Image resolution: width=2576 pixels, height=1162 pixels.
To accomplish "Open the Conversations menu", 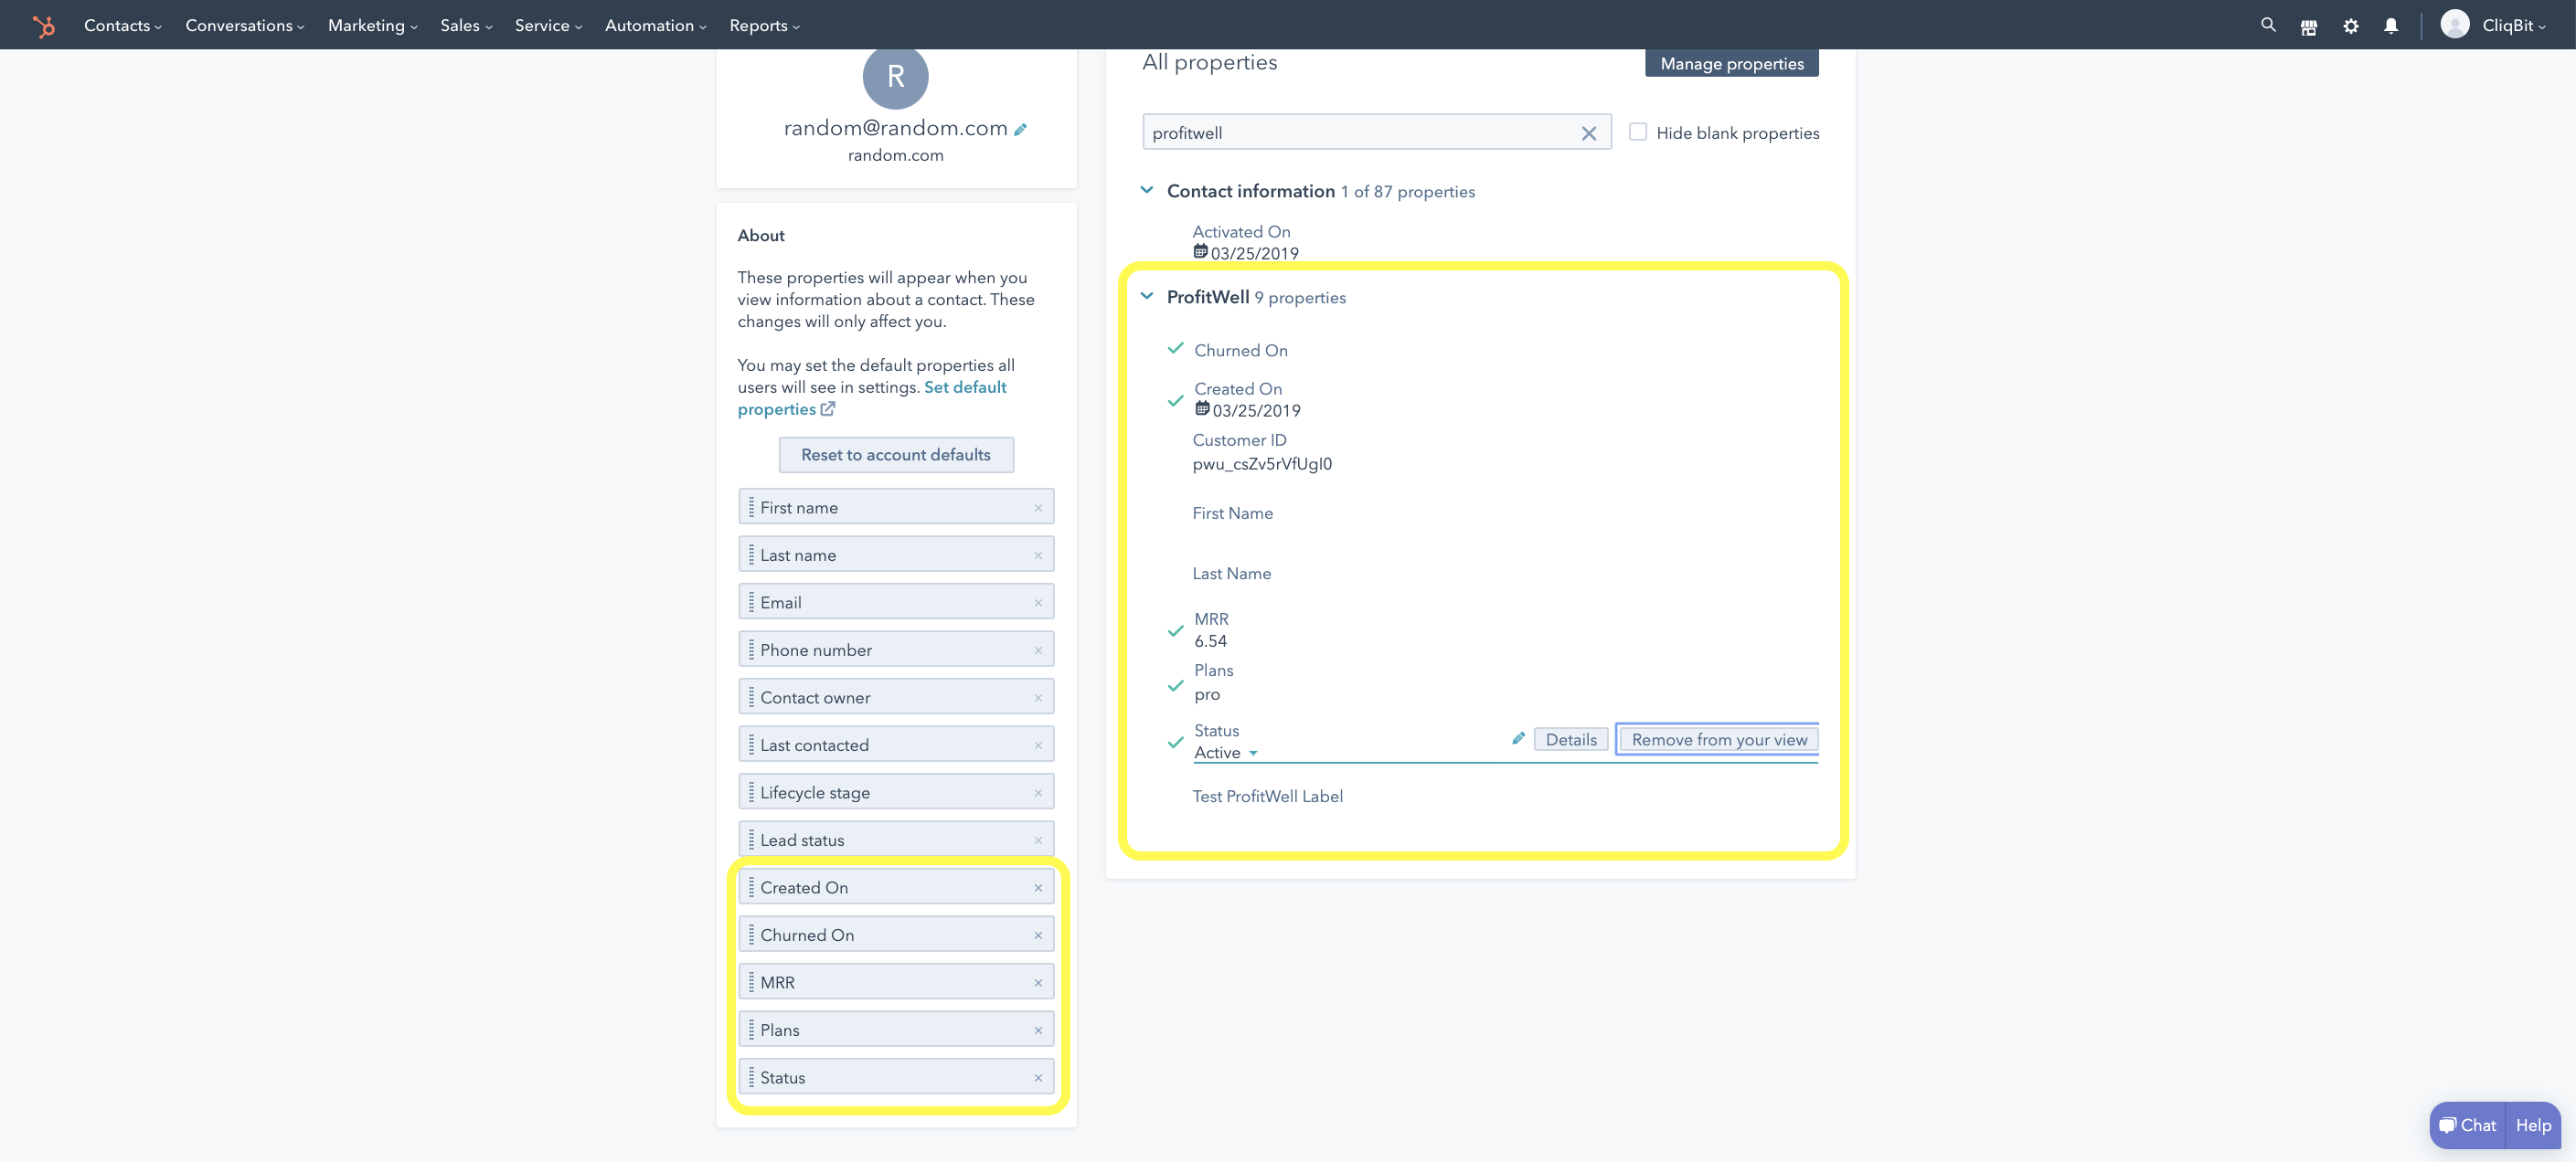I will click(244, 25).
